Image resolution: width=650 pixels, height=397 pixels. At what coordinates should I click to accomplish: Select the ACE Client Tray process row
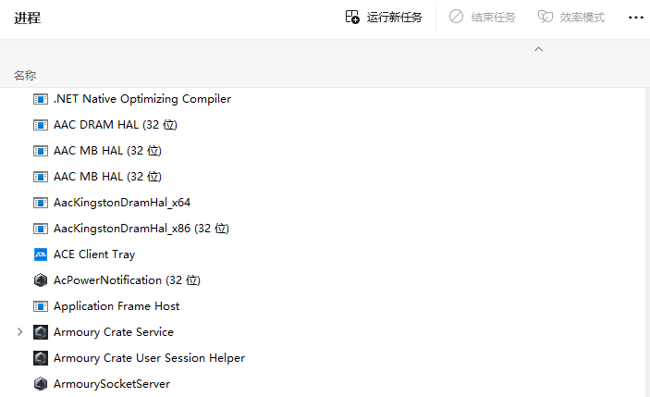point(94,254)
